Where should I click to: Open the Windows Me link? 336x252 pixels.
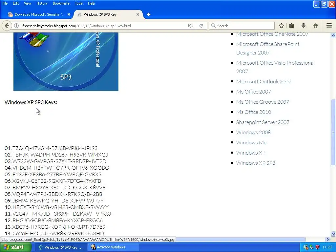pos(251,142)
